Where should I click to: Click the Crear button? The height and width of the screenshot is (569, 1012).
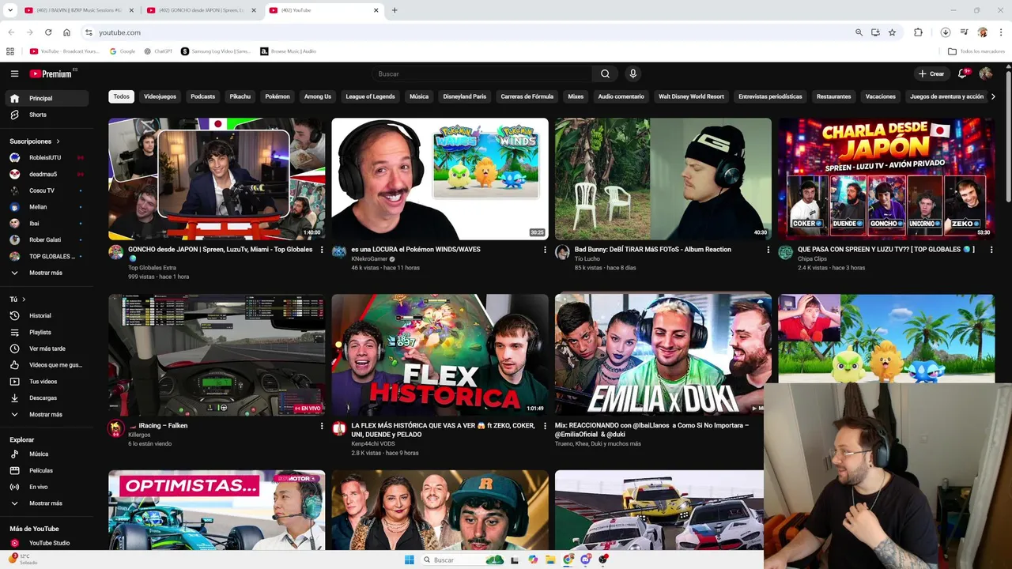pos(931,73)
